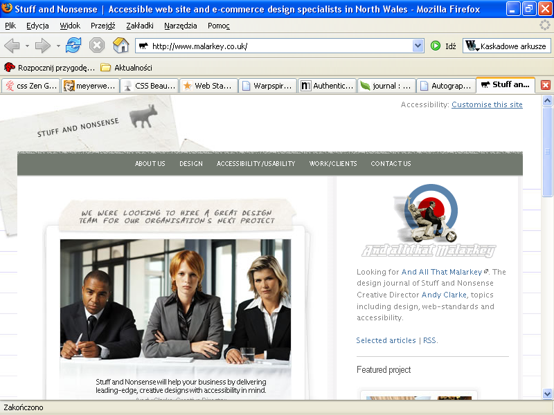The image size is (554, 415).
Task: Click the Featured project heading
Action: point(384,369)
